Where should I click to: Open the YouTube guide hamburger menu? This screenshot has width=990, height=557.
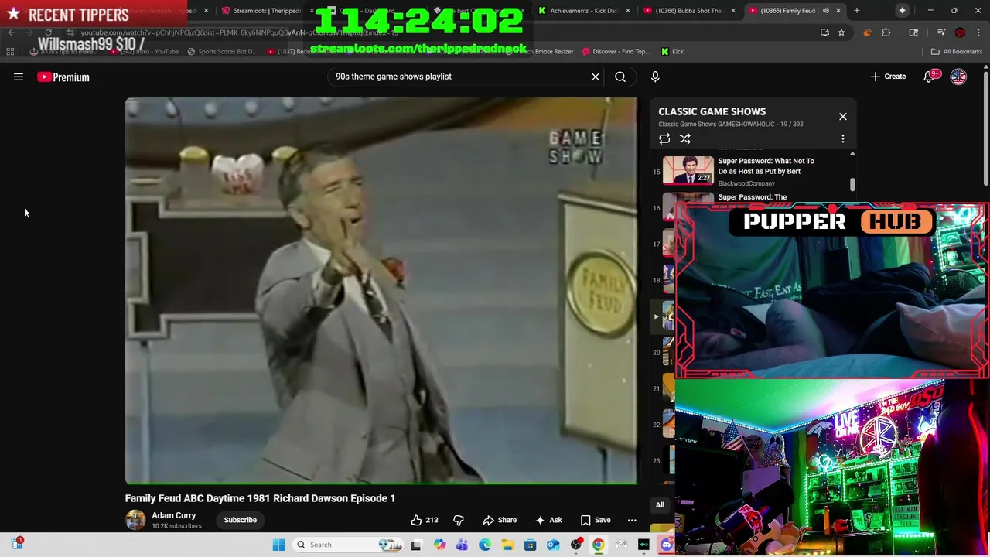[x=19, y=77]
